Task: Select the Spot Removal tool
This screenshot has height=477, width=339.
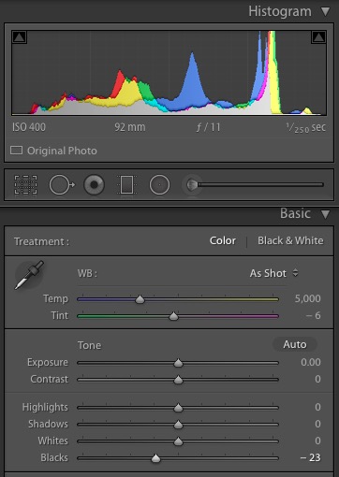Action: (x=62, y=185)
